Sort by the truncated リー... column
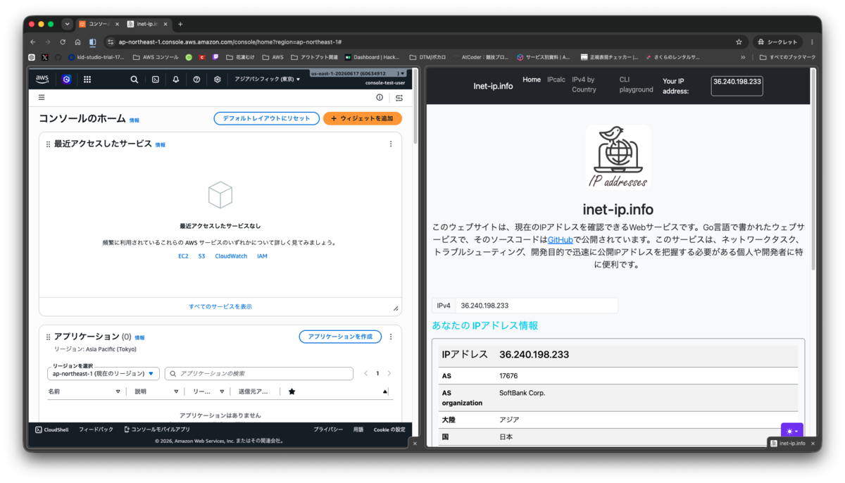 pyautogui.click(x=208, y=391)
